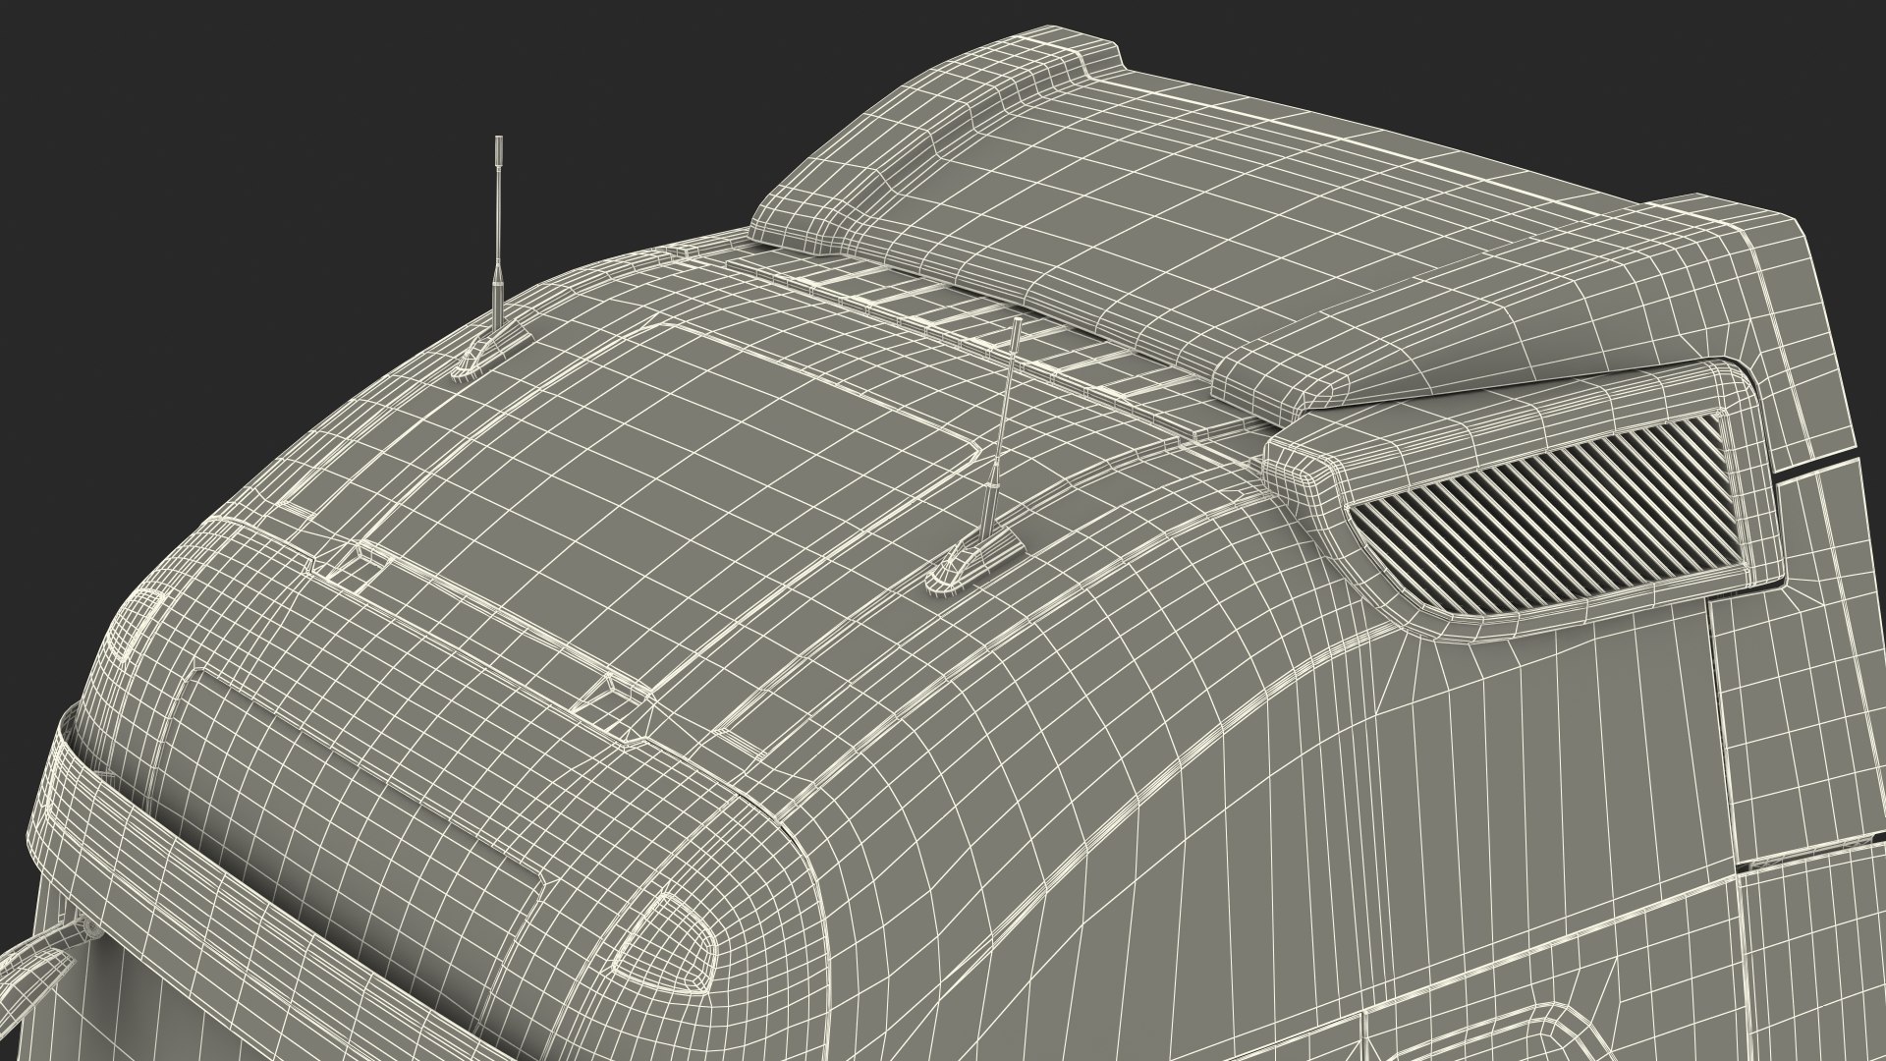The height and width of the screenshot is (1061, 1886).
Task: Select the tall vertical antenna on the roof
Action: coord(498,257)
